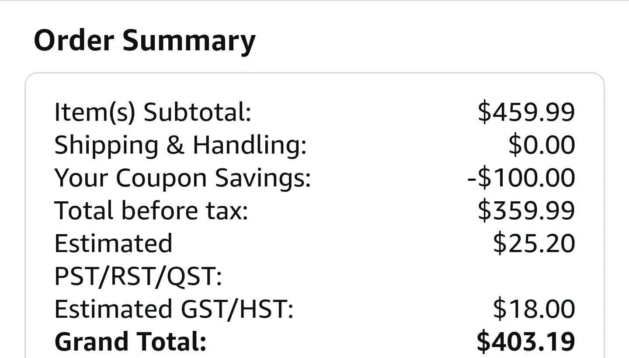629x358 pixels.
Task: Select the Your Coupon Savings label
Action: [x=182, y=178]
